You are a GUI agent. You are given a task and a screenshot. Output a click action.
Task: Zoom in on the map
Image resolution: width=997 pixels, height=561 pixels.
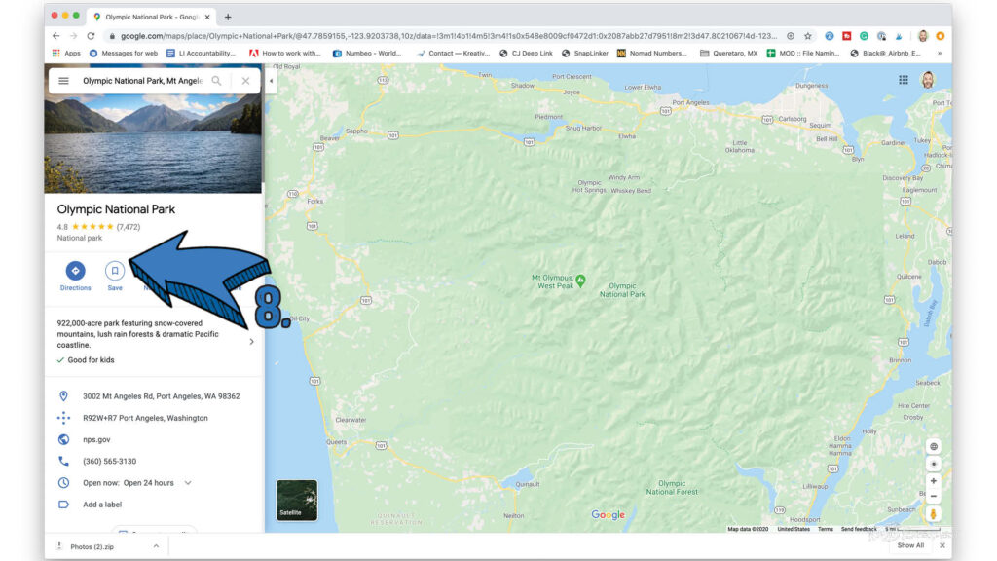point(934,481)
